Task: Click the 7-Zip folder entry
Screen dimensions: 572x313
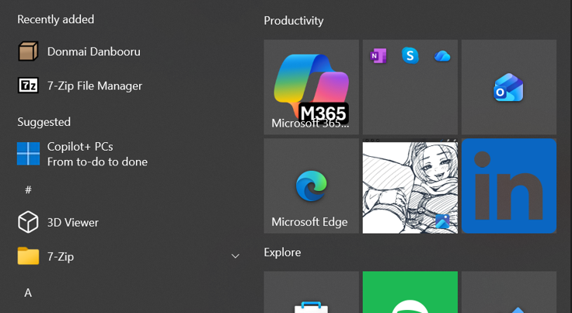Action: [x=61, y=256]
